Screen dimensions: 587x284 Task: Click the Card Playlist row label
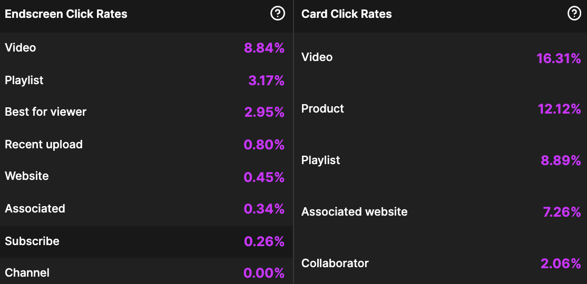[x=321, y=160]
